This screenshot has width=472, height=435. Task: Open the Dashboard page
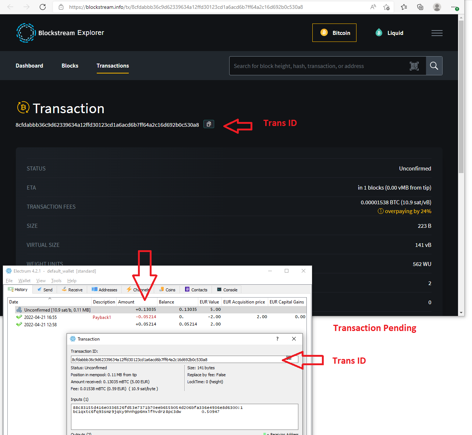click(x=29, y=66)
